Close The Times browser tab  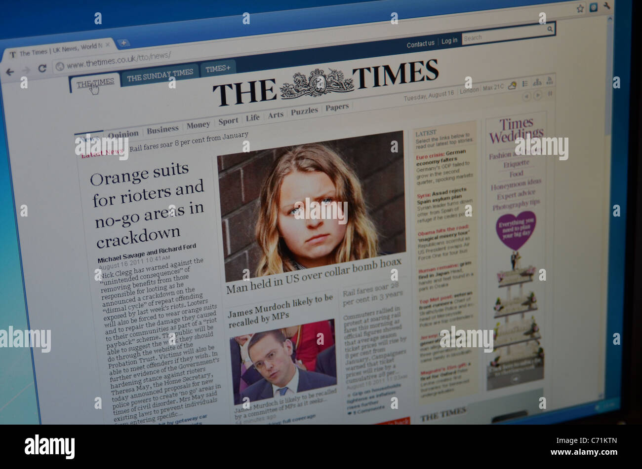coord(108,45)
